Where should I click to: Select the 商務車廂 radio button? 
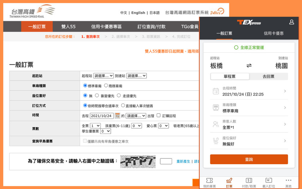pyautogui.click(x=106, y=86)
